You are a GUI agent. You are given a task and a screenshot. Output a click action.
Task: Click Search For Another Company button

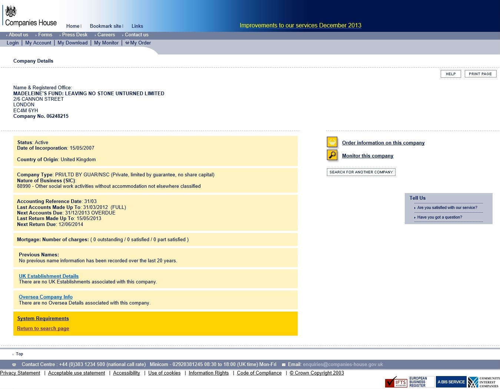click(361, 172)
